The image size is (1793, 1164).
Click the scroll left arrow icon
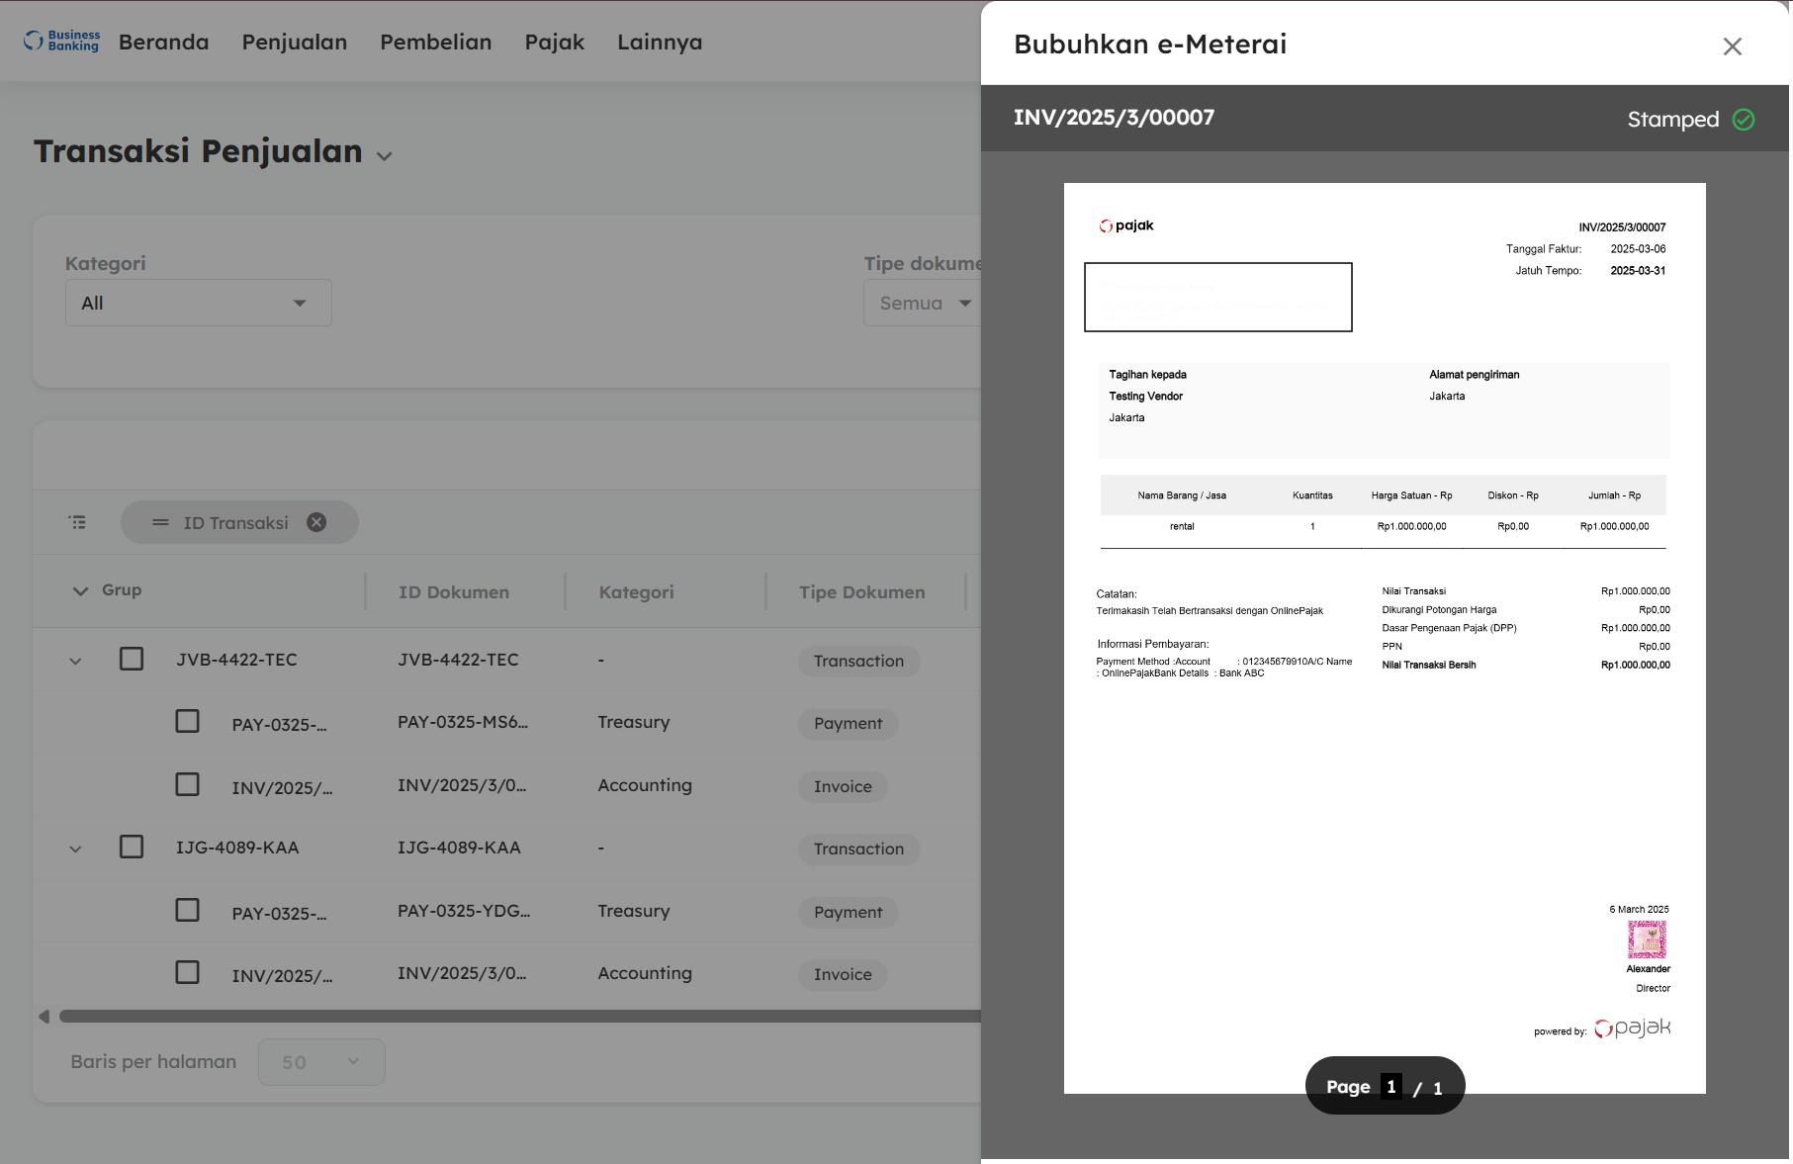pos(44,1017)
